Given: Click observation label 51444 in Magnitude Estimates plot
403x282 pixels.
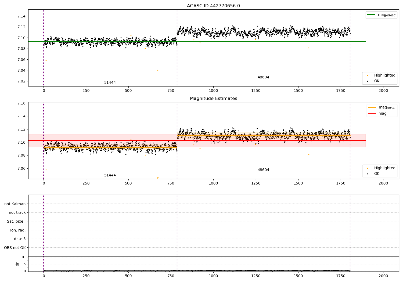Looking at the screenshot, I should click(x=110, y=175).
